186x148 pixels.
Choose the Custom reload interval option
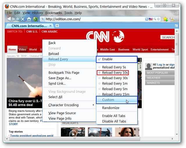pos(117,100)
